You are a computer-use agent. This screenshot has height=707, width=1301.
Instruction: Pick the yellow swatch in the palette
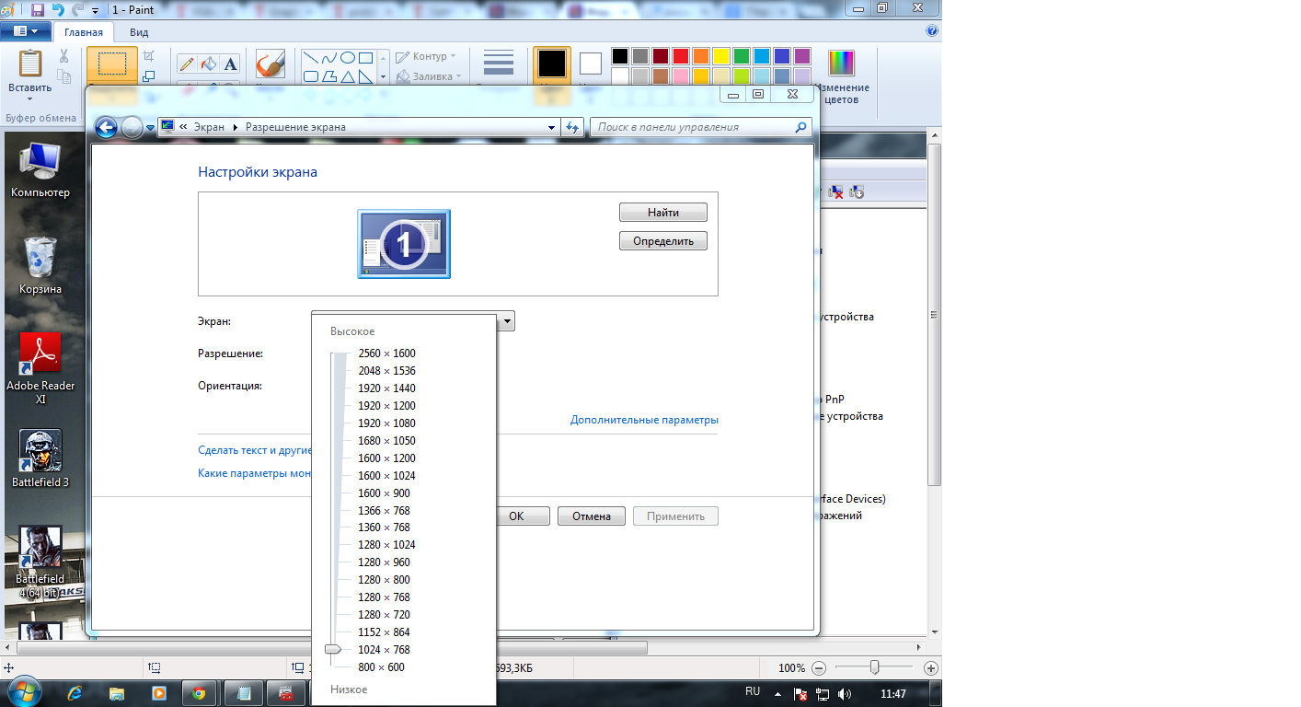click(x=721, y=56)
